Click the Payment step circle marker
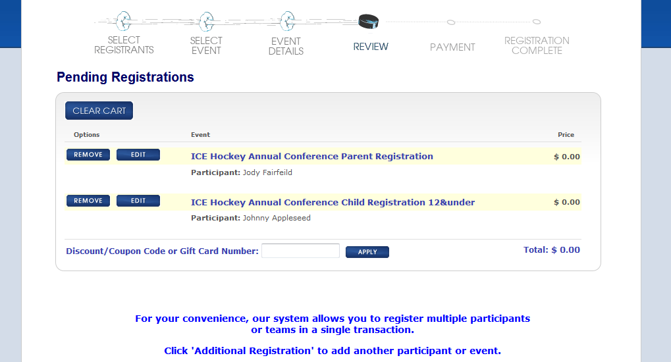 pyautogui.click(x=451, y=22)
